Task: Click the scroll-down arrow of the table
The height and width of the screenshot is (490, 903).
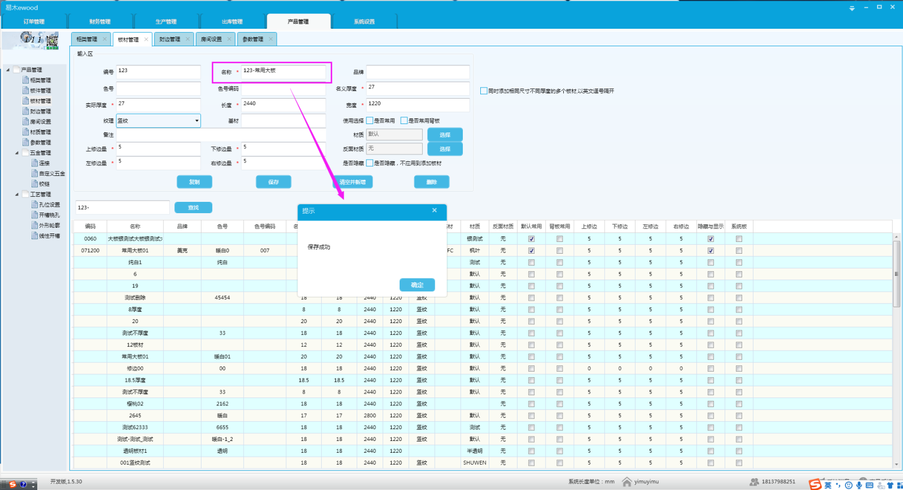Action: tap(896, 465)
